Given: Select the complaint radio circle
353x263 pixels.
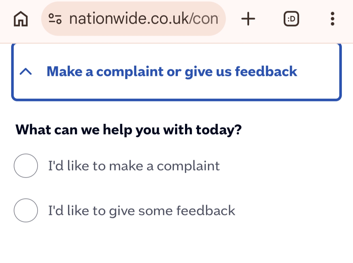Looking at the screenshot, I should (25, 166).
